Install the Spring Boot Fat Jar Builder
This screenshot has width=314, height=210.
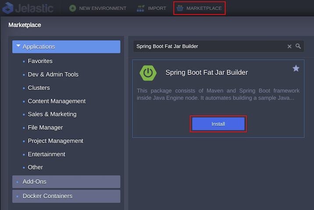[218, 124]
